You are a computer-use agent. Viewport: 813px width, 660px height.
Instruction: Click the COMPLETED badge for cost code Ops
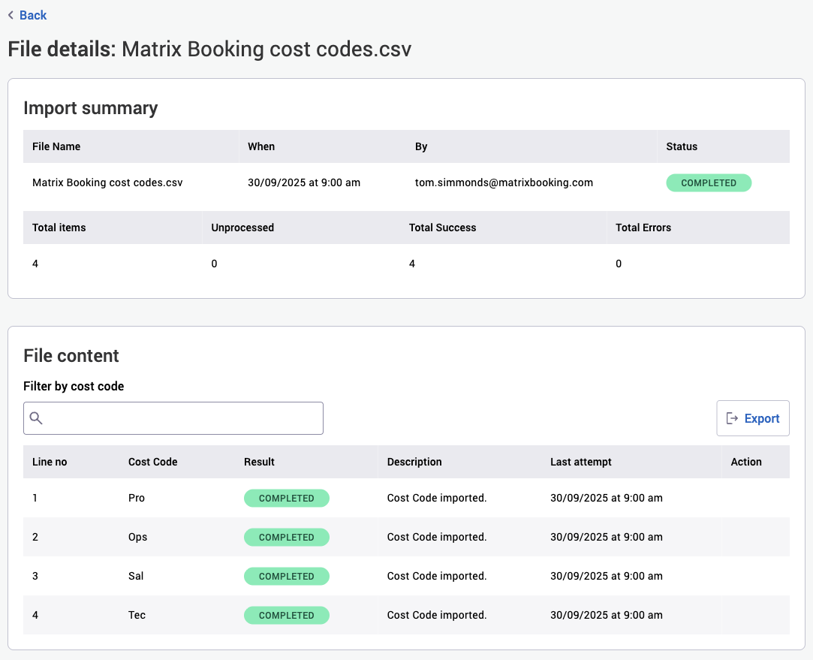click(x=286, y=537)
